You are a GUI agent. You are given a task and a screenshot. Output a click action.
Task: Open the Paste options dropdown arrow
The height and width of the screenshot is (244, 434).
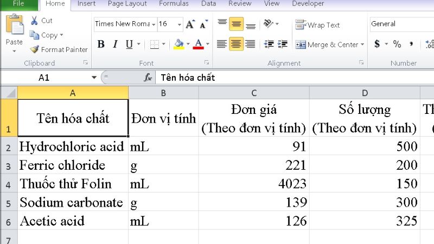click(14, 51)
